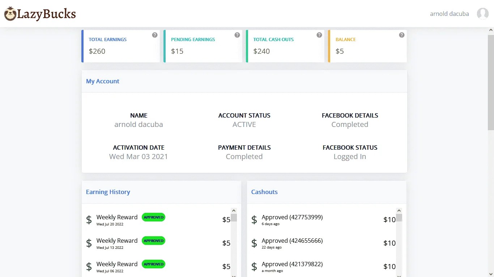This screenshot has height=277, width=494.
Task: Click the LazyBucks brand name text
Action: pyautogui.click(x=47, y=14)
